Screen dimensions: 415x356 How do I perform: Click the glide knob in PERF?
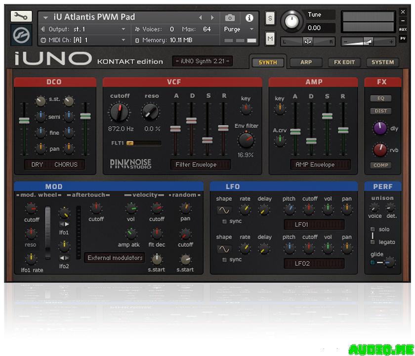tap(390, 263)
